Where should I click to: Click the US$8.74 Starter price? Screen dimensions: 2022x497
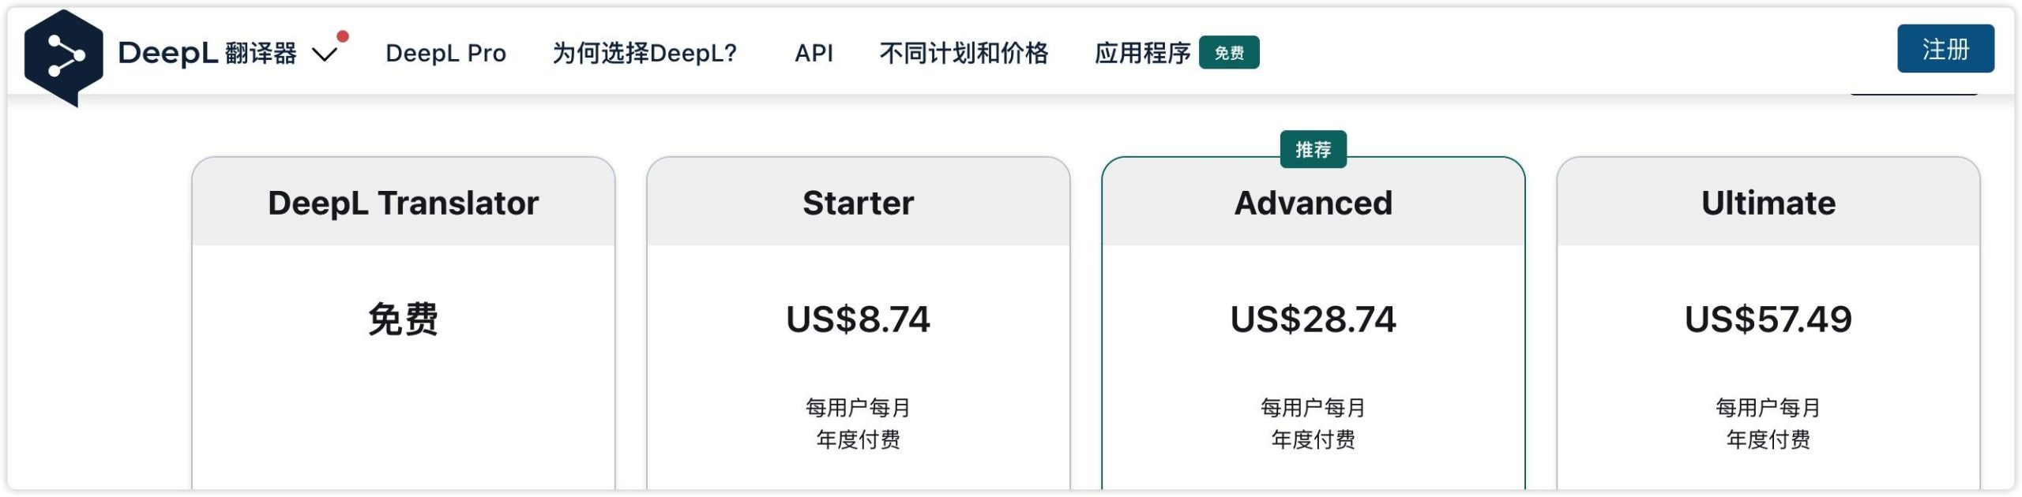coord(858,319)
